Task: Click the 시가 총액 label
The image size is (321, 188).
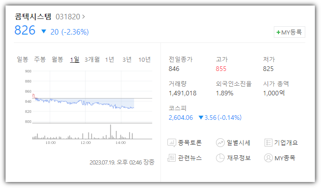Action: coord(276,84)
